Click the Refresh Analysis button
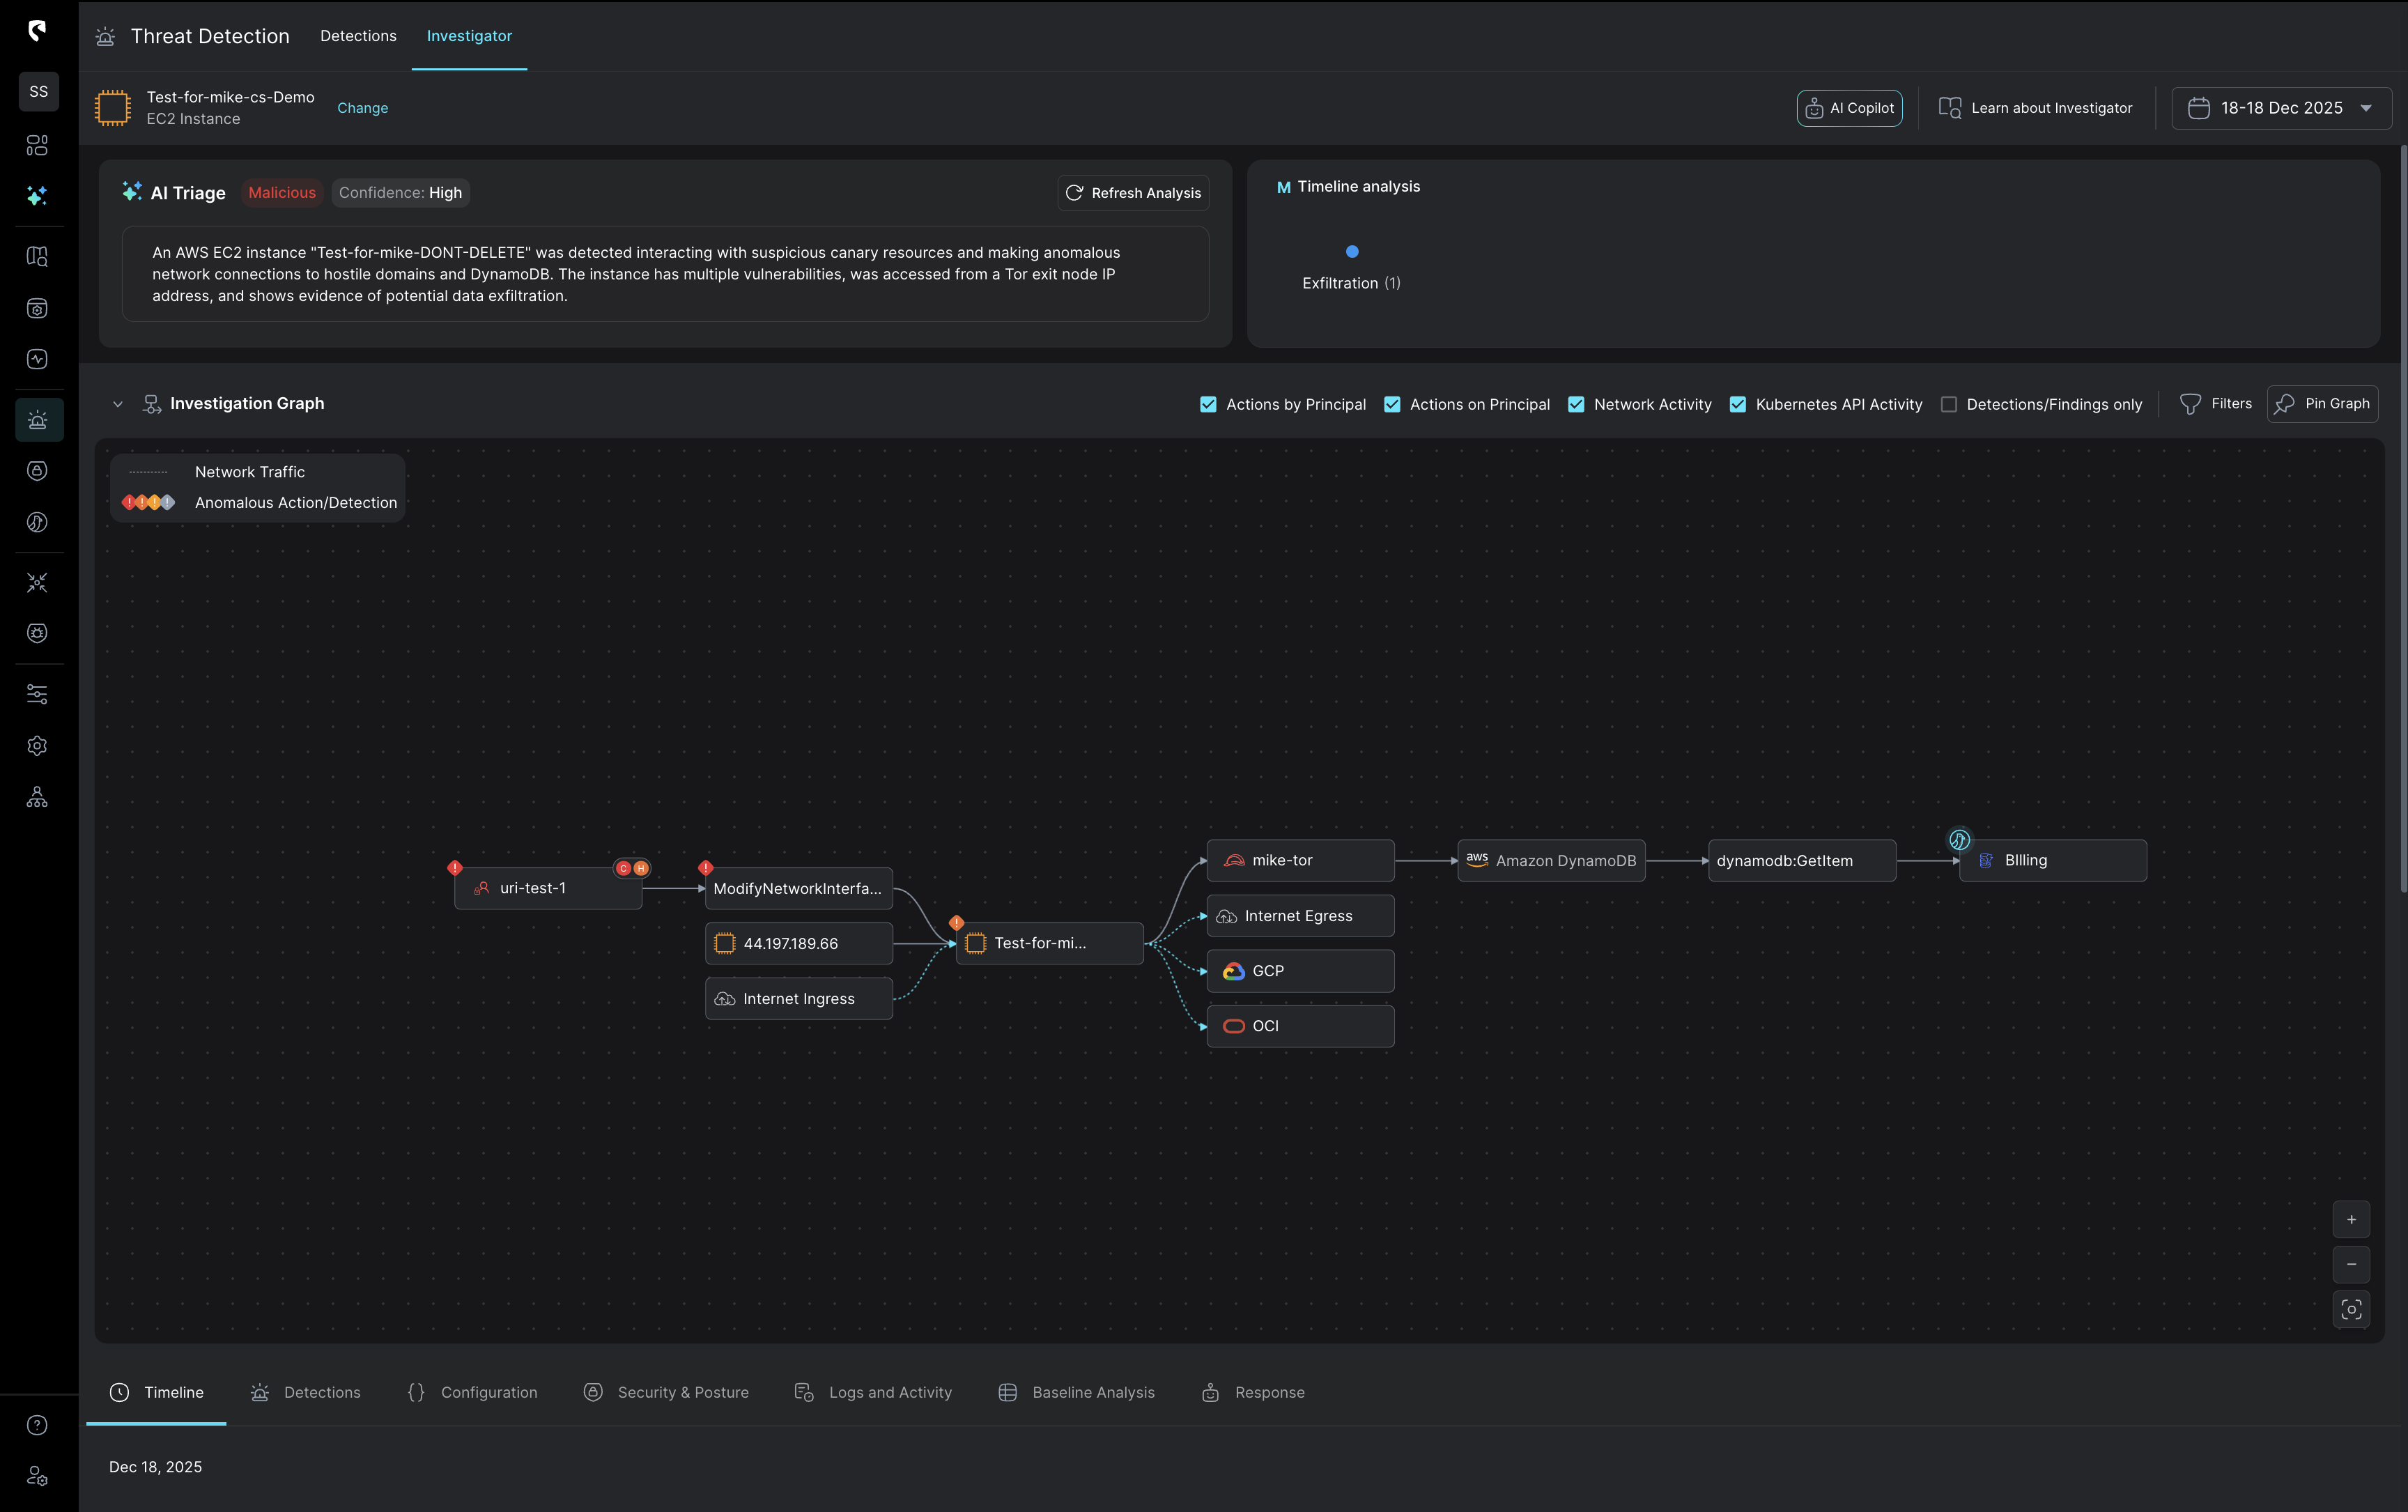2408x1512 pixels. click(x=1132, y=192)
